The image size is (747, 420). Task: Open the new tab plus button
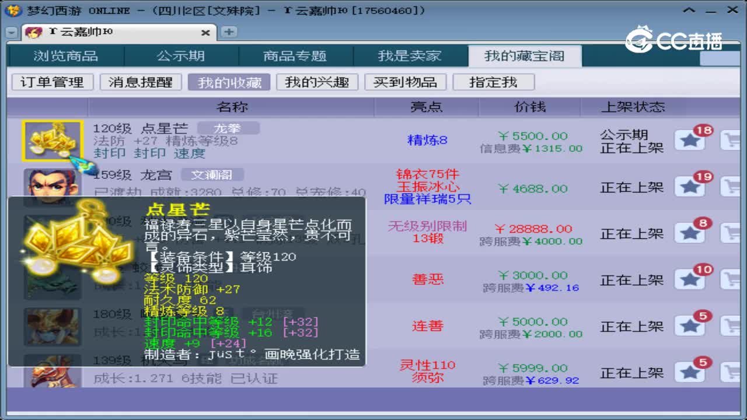click(229, 32)
